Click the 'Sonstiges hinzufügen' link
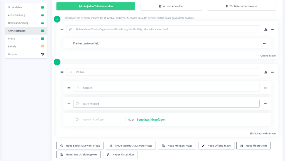Viewport: 285px width, 161px height. tap(151, 120)
